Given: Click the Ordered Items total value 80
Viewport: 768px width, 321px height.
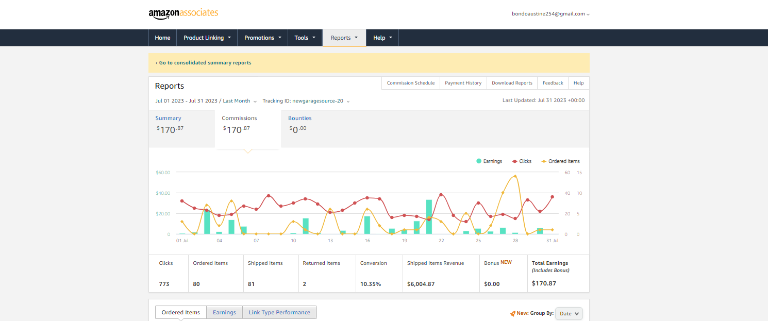Looking at the screenshot, I should pyautogui.click(x=196, y=284).
